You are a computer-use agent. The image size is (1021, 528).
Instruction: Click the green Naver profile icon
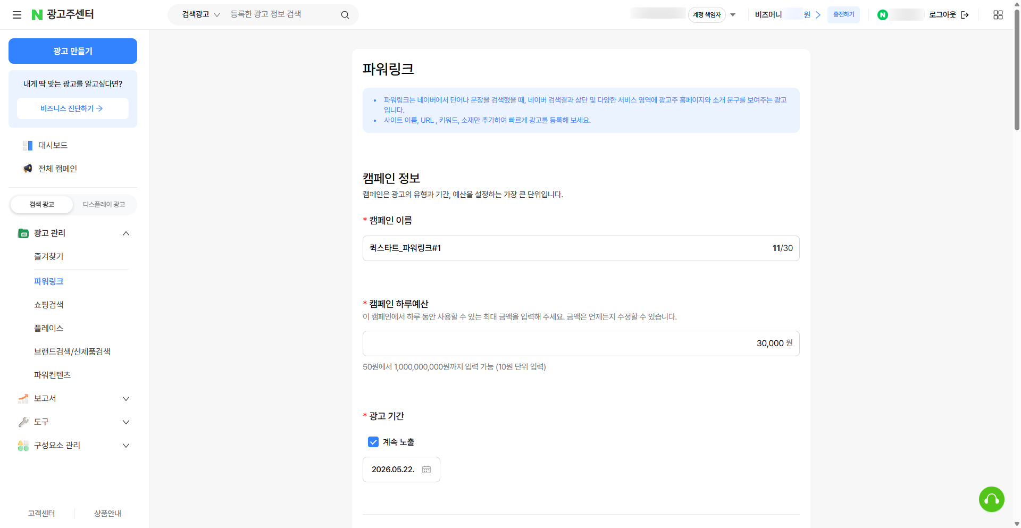(x=883, y=15)
